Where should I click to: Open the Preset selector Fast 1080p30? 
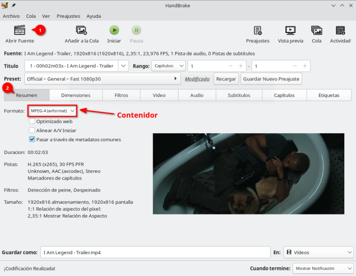click(102, 79)
